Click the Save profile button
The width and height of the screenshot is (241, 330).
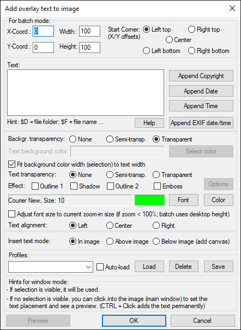pyautogui.click(x=219, y=267)
